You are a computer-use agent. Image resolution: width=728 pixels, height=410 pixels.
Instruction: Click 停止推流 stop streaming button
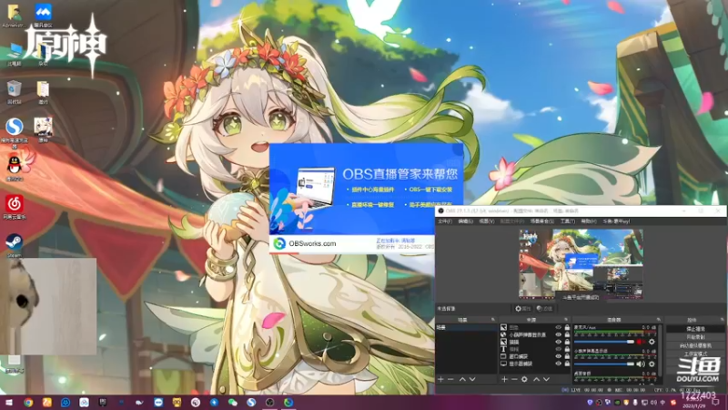tap(695, 329)
